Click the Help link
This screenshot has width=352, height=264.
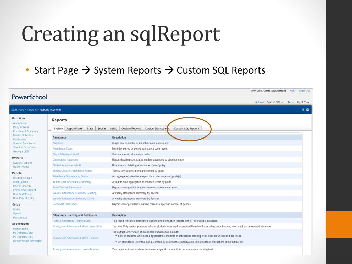pos(293,91)
